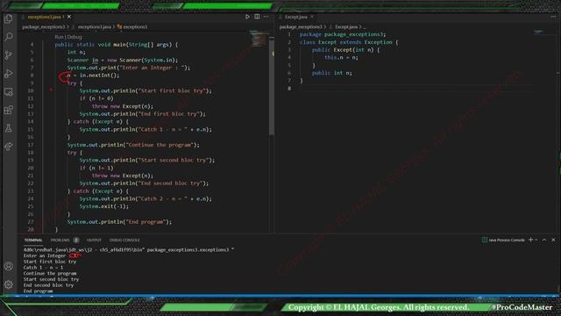Click exceptions3.java breadcrumb in left editor

pos(95,27)
